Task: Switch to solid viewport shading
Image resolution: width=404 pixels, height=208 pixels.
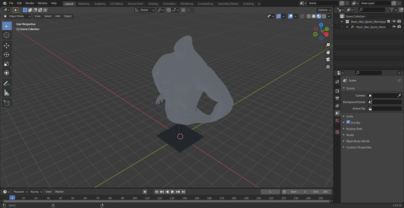Action: pos(314,16)
